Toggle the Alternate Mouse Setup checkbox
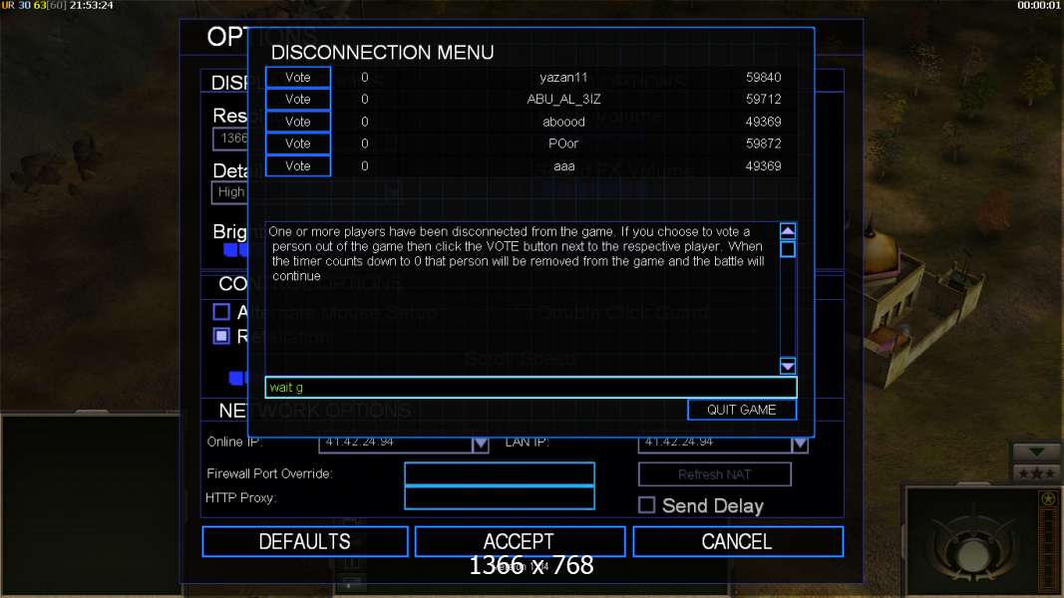The width and height of the screenshot is (1064, 598). [221, 312]
